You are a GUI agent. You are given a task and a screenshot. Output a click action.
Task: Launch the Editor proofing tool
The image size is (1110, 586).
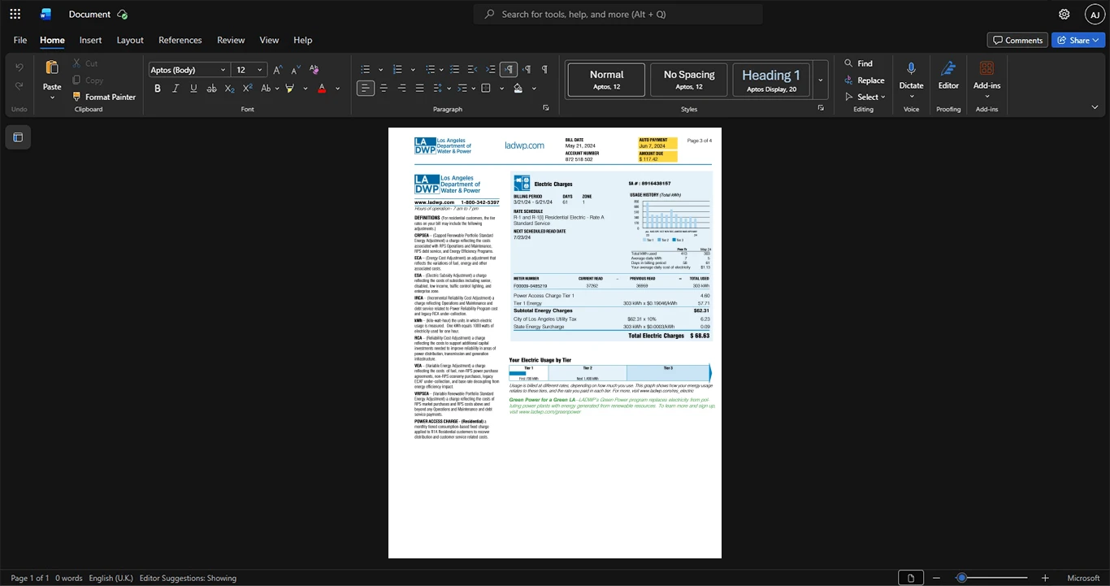click(948, 78)
